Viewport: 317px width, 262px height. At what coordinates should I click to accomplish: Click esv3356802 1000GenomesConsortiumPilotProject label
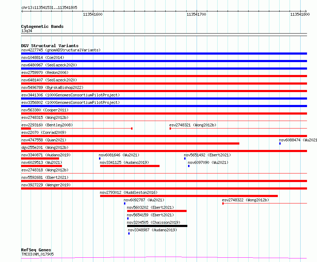pos(71,102)
